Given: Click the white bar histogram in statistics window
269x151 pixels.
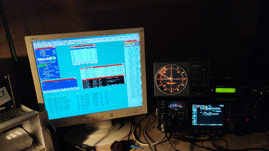Looking at the screenshot, I should pyautogui.click(x=47, y=59).
